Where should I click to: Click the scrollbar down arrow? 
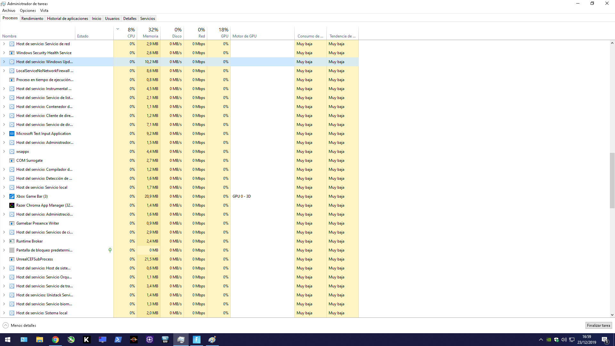(x=612, y=315)
